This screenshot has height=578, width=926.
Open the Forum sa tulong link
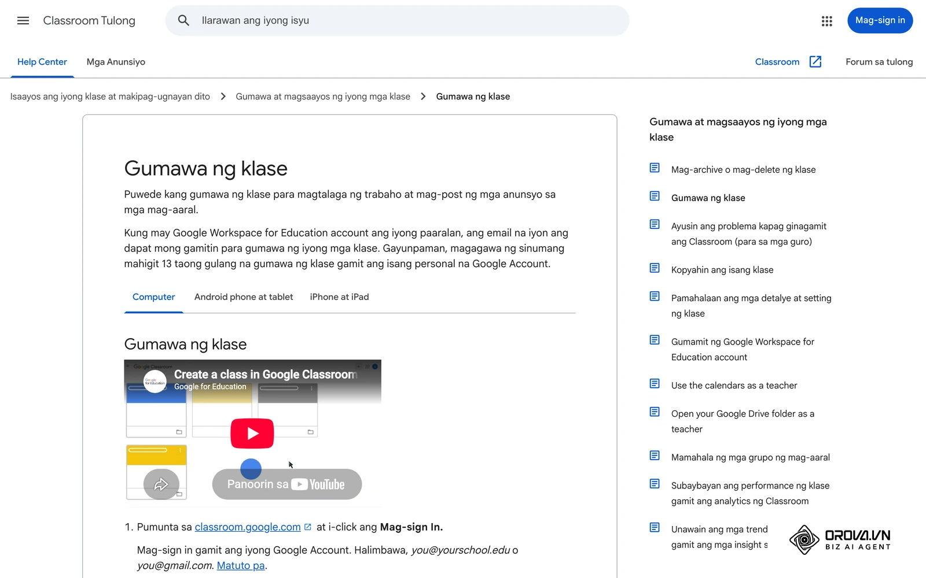pos(879,62)
